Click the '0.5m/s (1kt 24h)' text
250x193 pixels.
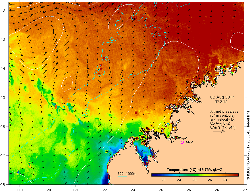point(223,127)
